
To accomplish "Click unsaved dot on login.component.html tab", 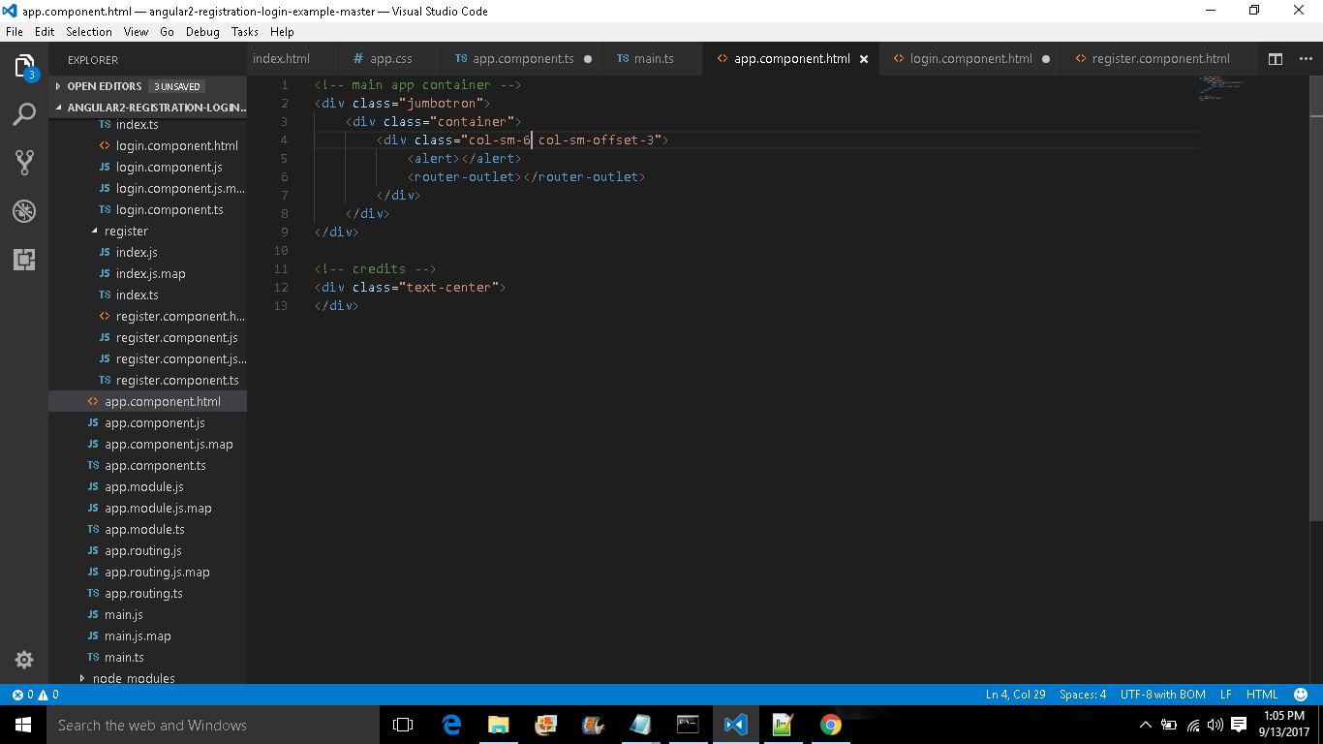I will point(1046,59).
